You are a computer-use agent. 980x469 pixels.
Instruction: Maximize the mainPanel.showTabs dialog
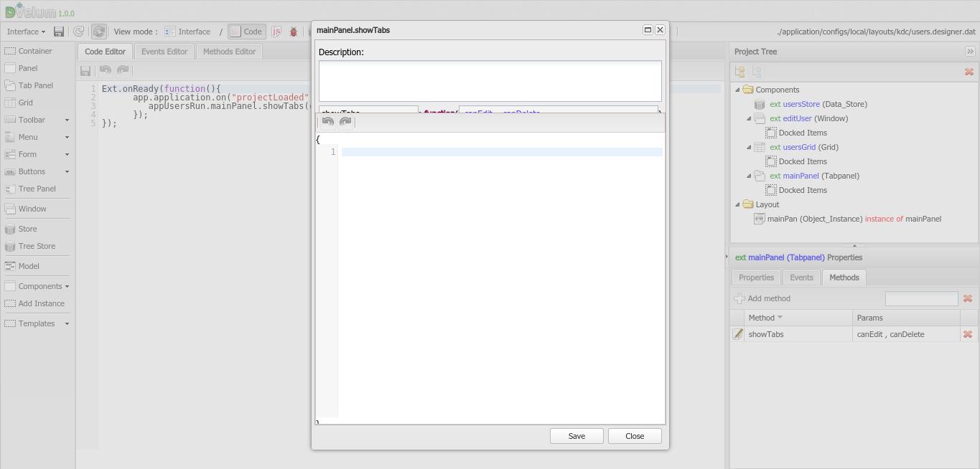coord(648,30)
